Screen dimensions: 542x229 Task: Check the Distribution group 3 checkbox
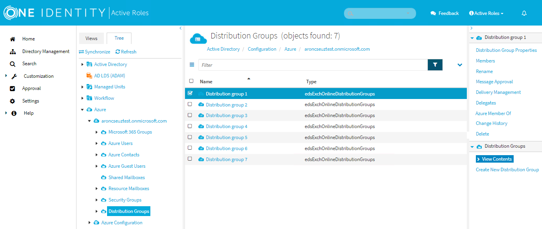[x=190, y=115]
